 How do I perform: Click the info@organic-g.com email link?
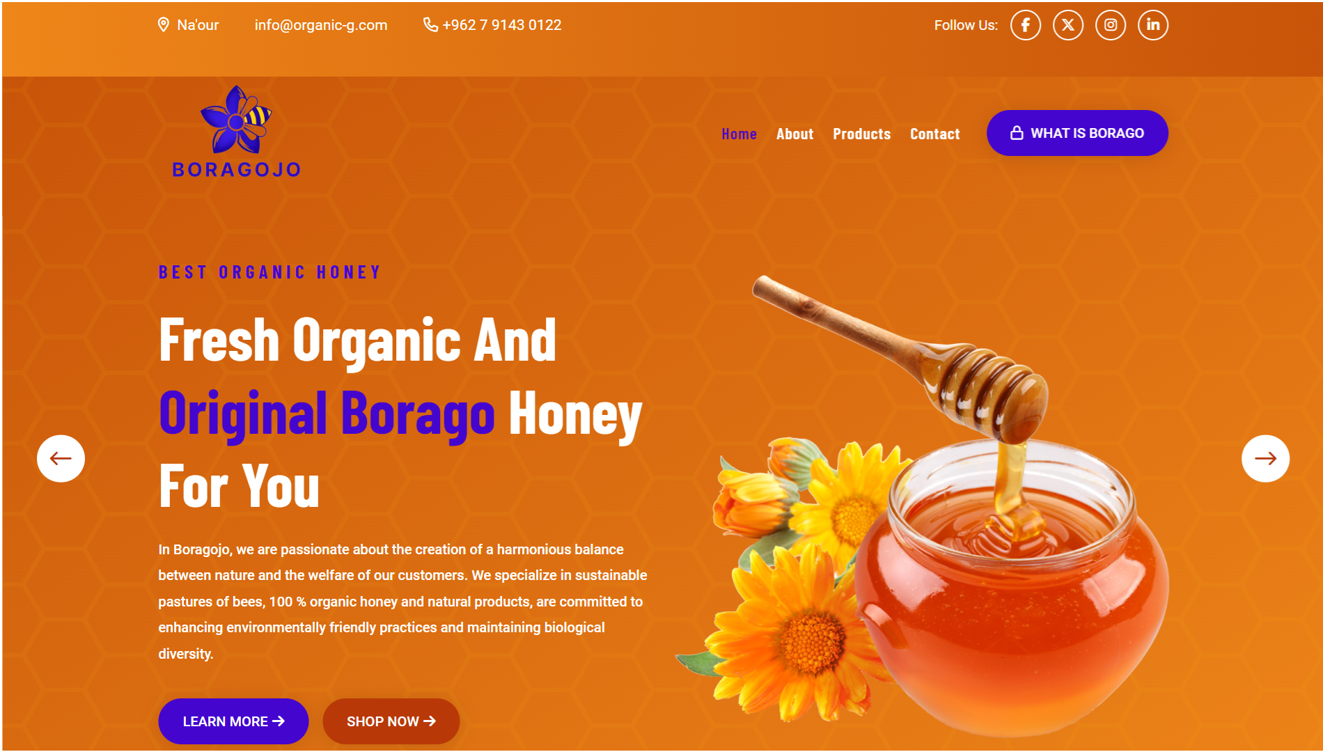click(x=321, y=25)
